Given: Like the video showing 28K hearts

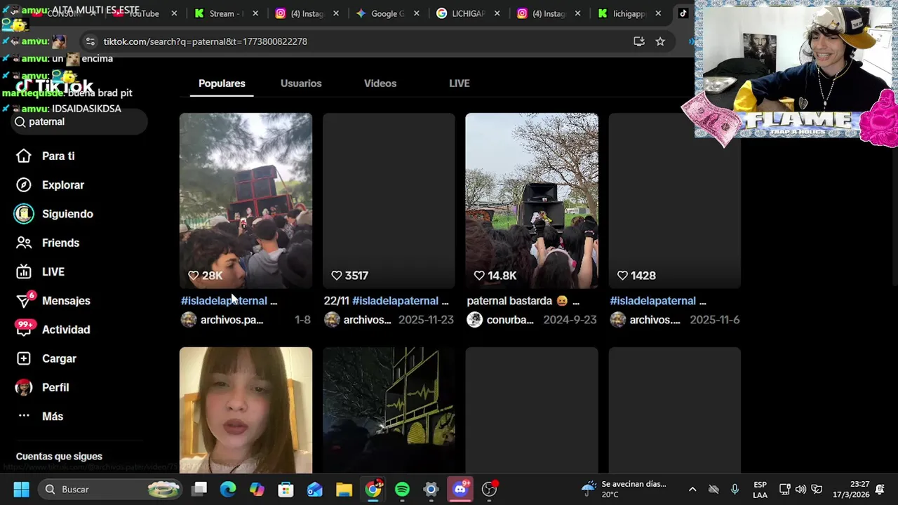Looking at the screenshot, I should (x=194, y=276).
